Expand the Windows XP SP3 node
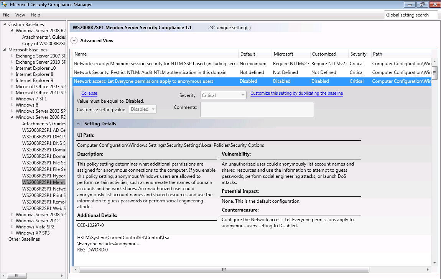Viewport: 441px width, 279px height. (x=12, y=233)
